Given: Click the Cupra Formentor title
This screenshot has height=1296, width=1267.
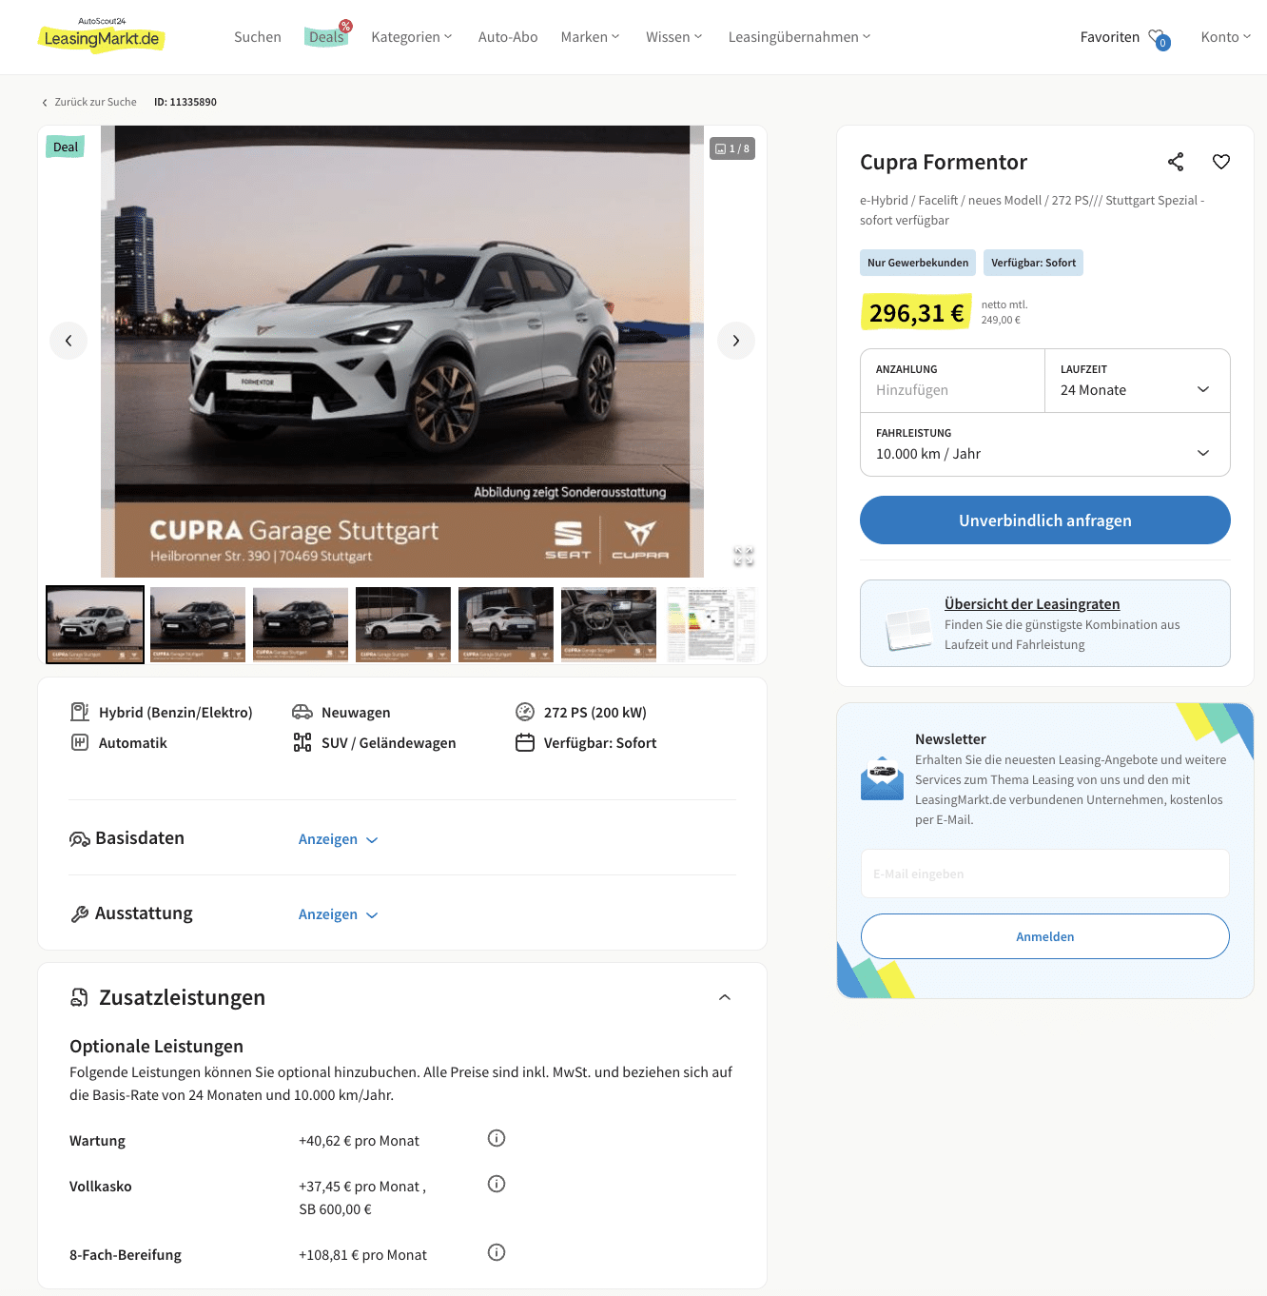Looking at the screenshot, I should pos(944,162).
